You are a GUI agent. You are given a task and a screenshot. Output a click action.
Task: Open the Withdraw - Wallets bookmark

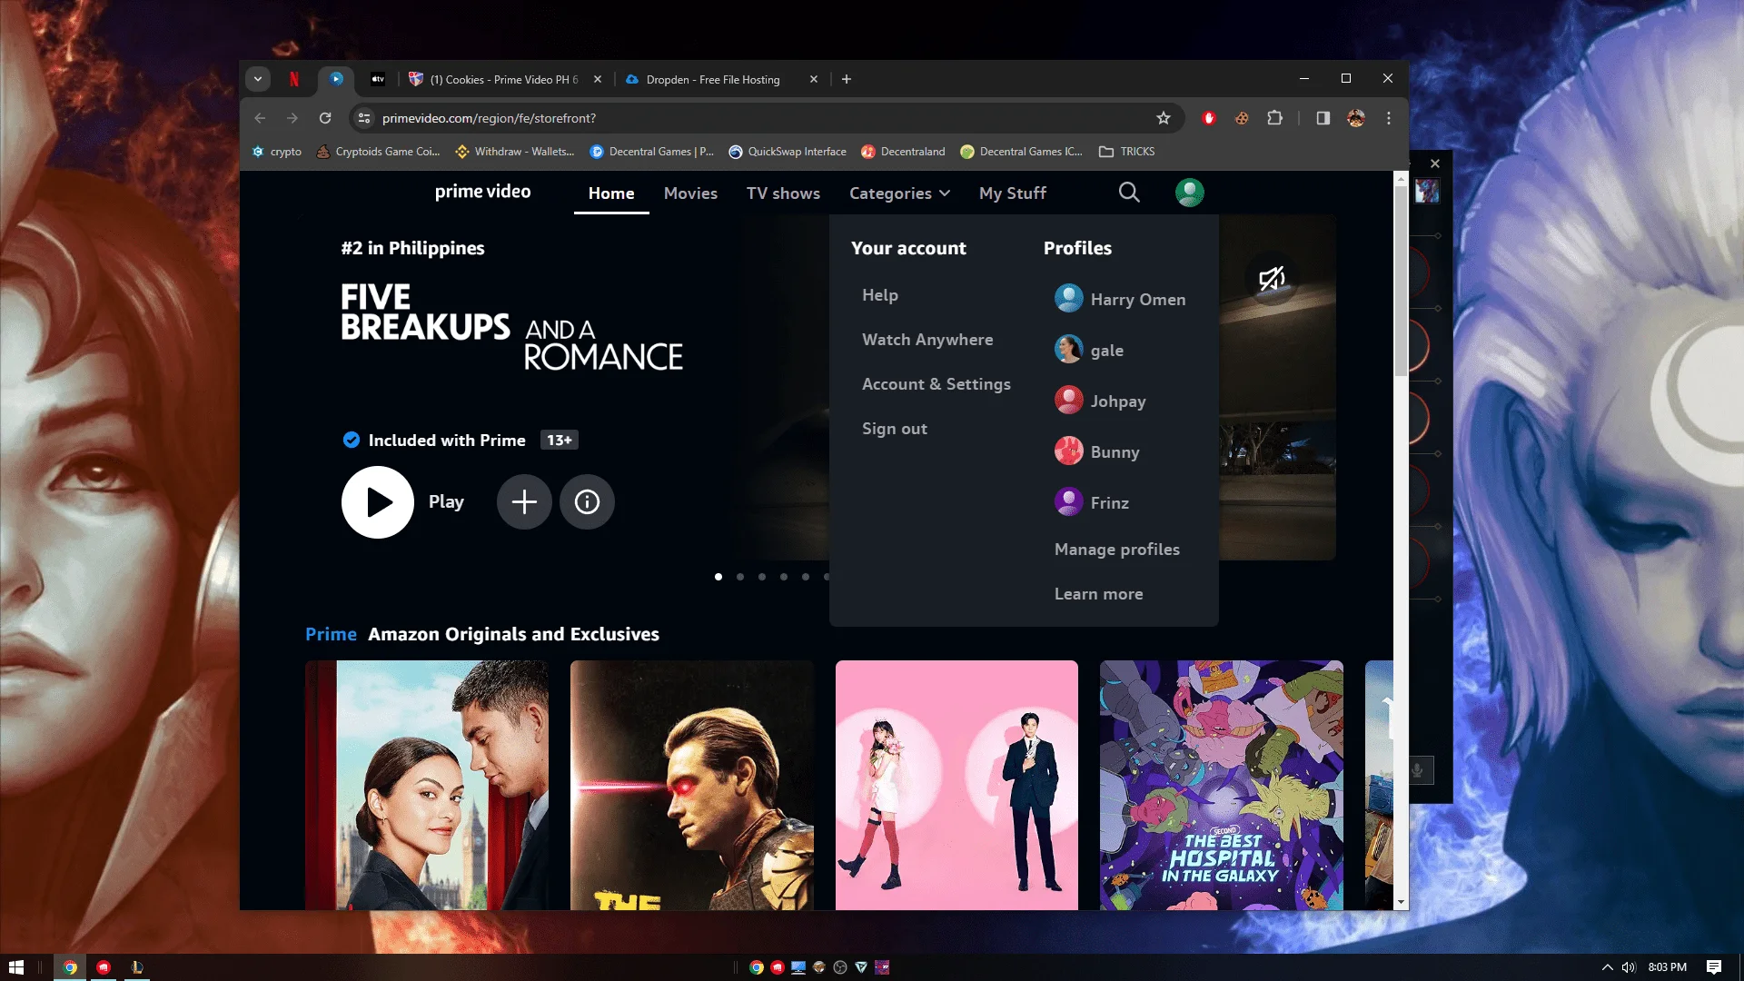point(515,152)
